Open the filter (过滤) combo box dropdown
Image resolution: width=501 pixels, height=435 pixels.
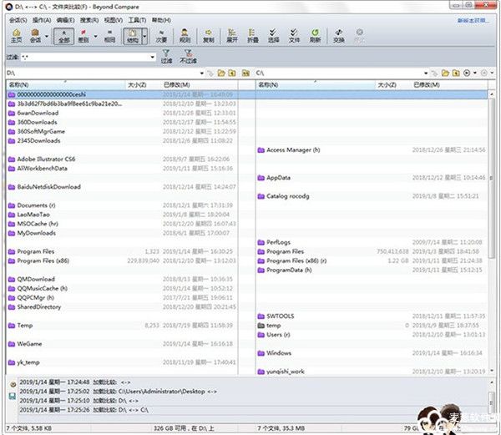[153, 57]
